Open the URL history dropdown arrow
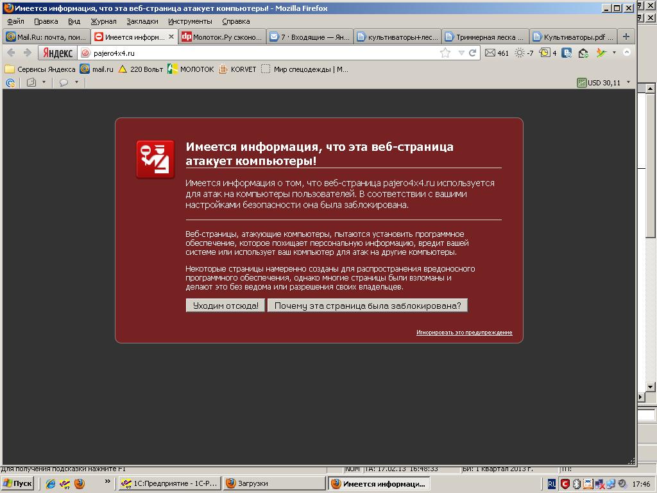Screen dimensions: 657x493 pyautogui.click(x=461, y=53)
